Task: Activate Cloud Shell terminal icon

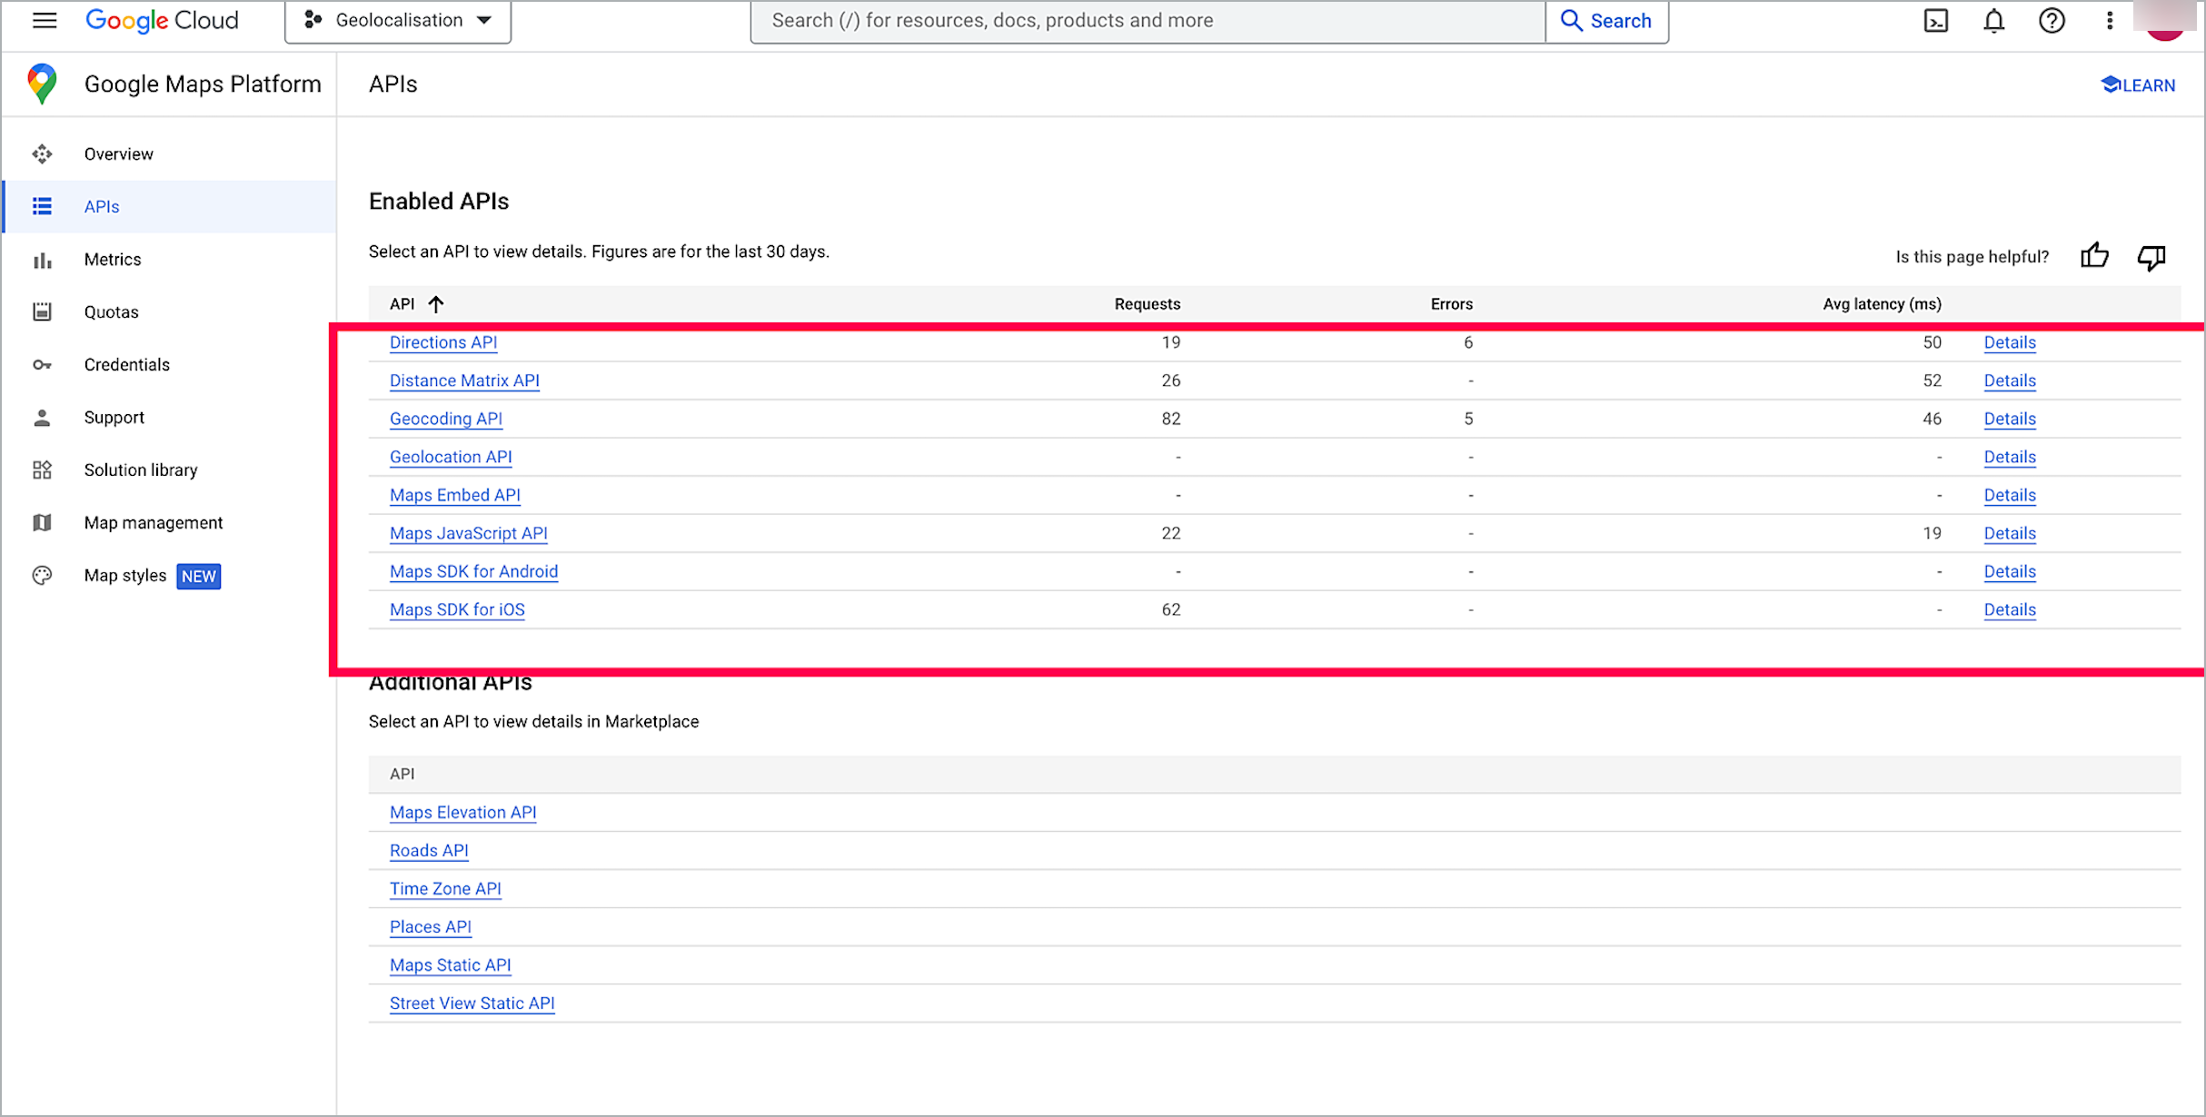Action: [1936, 21]
